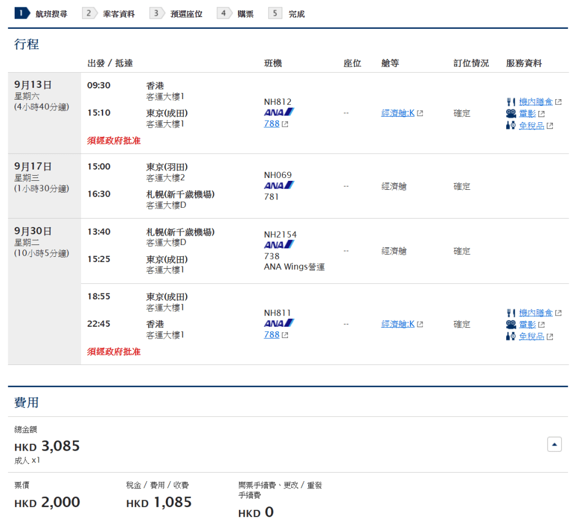
Task: Open the 788 aircraft link for NH812
Action: click(x=272, y=123)
